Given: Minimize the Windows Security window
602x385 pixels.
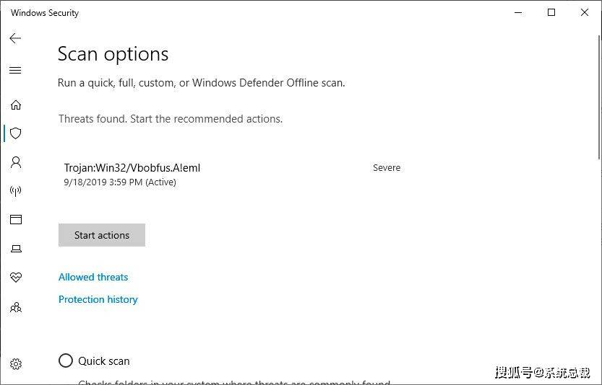Looking at the screenshot, I should [518, 13].
